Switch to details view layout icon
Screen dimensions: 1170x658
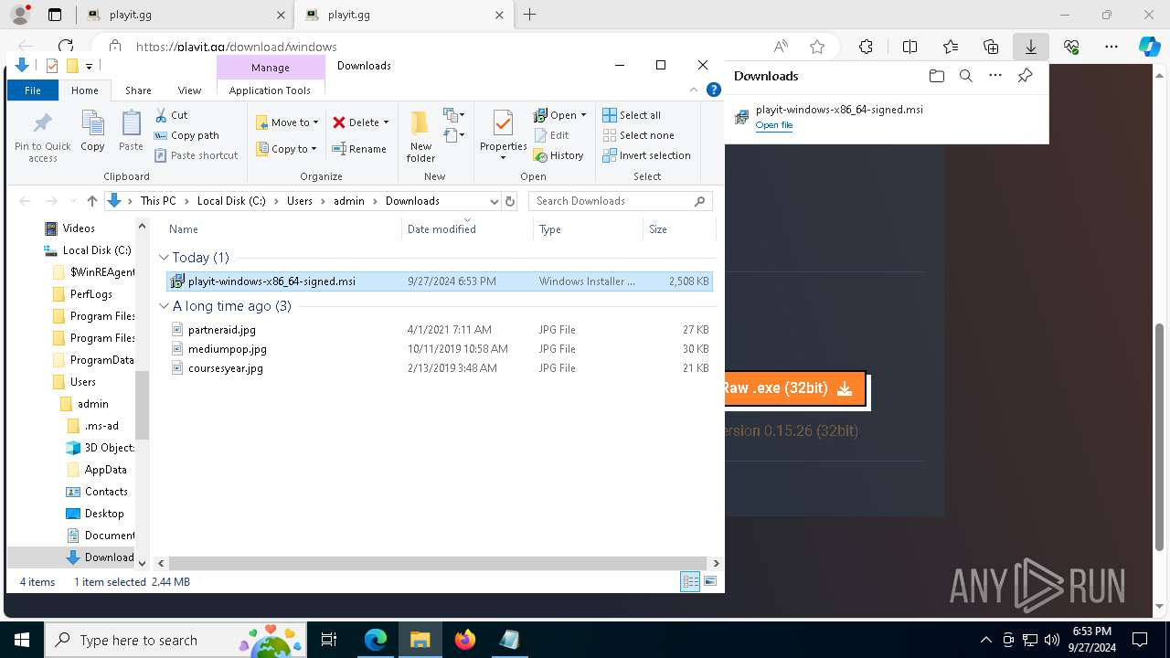click(690, 581)
